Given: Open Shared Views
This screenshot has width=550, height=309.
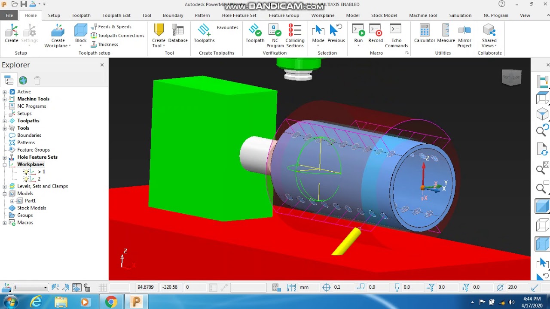Looking at the screenshot, I should pos(489,35).
